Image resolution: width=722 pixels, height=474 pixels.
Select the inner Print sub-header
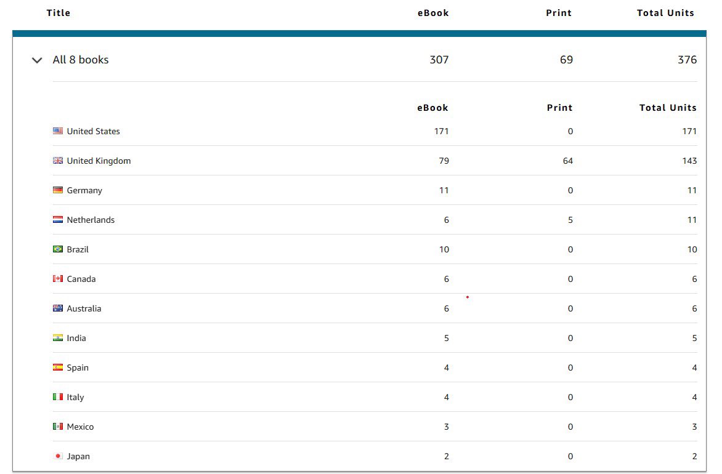pyautogui.click(x=560, y=108)
